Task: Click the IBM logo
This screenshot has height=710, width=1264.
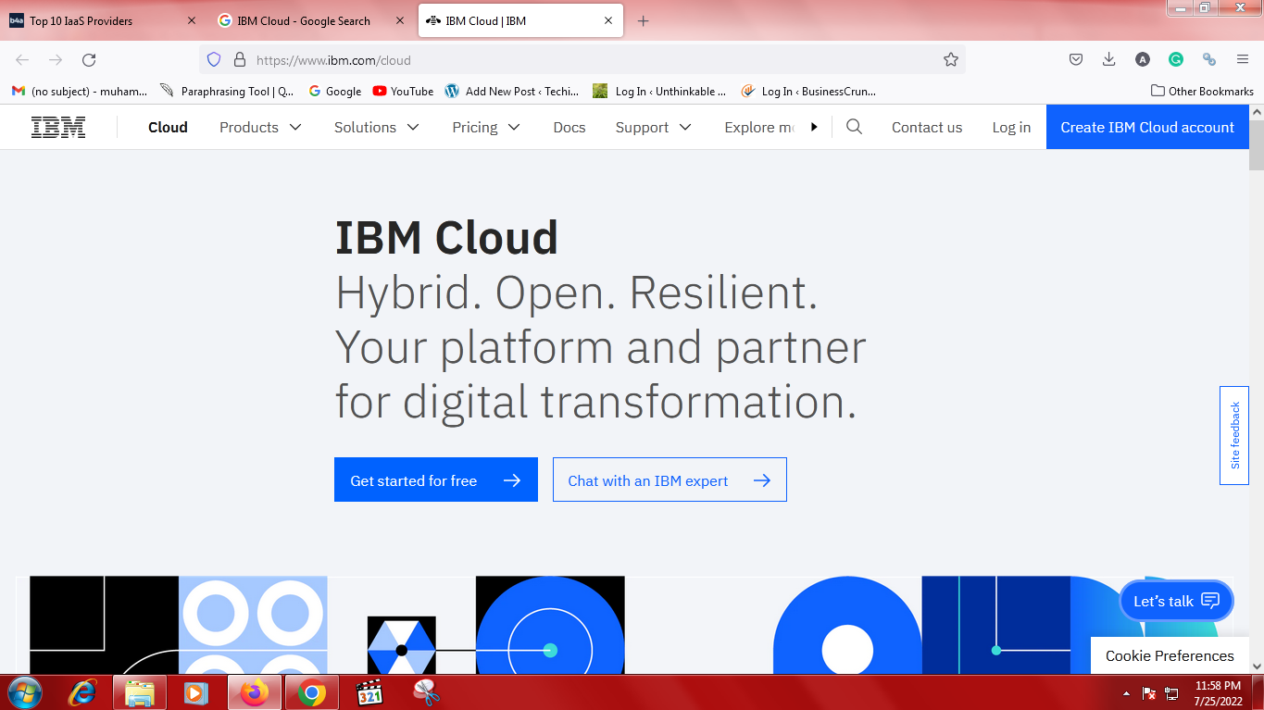Action: point(58,127)
